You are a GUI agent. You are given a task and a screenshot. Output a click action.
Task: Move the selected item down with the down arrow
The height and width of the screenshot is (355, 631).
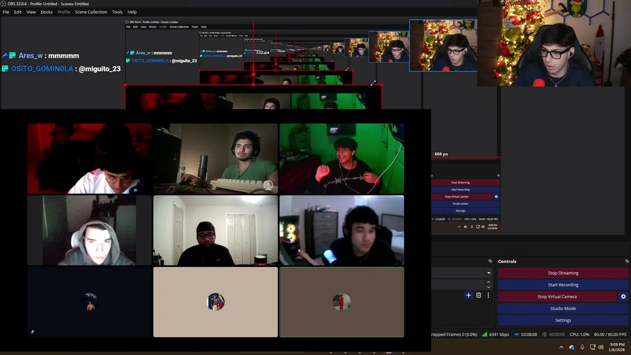(x=489, y=287)
